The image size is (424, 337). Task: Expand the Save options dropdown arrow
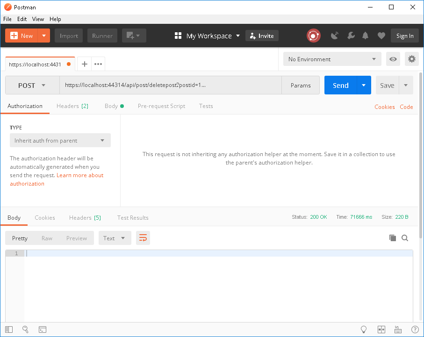406,85
